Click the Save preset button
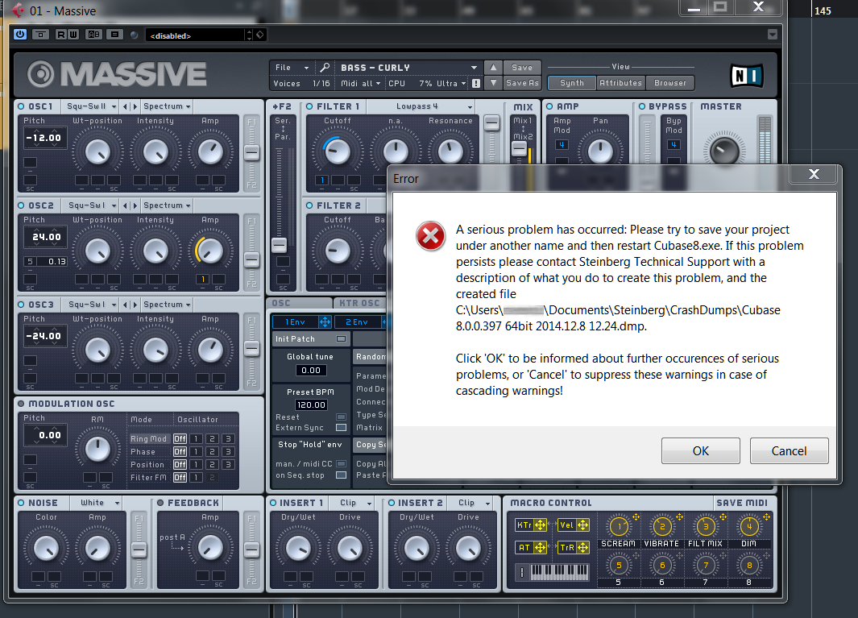Viewport: 858px width, 618px height. (x=522, y=68)
